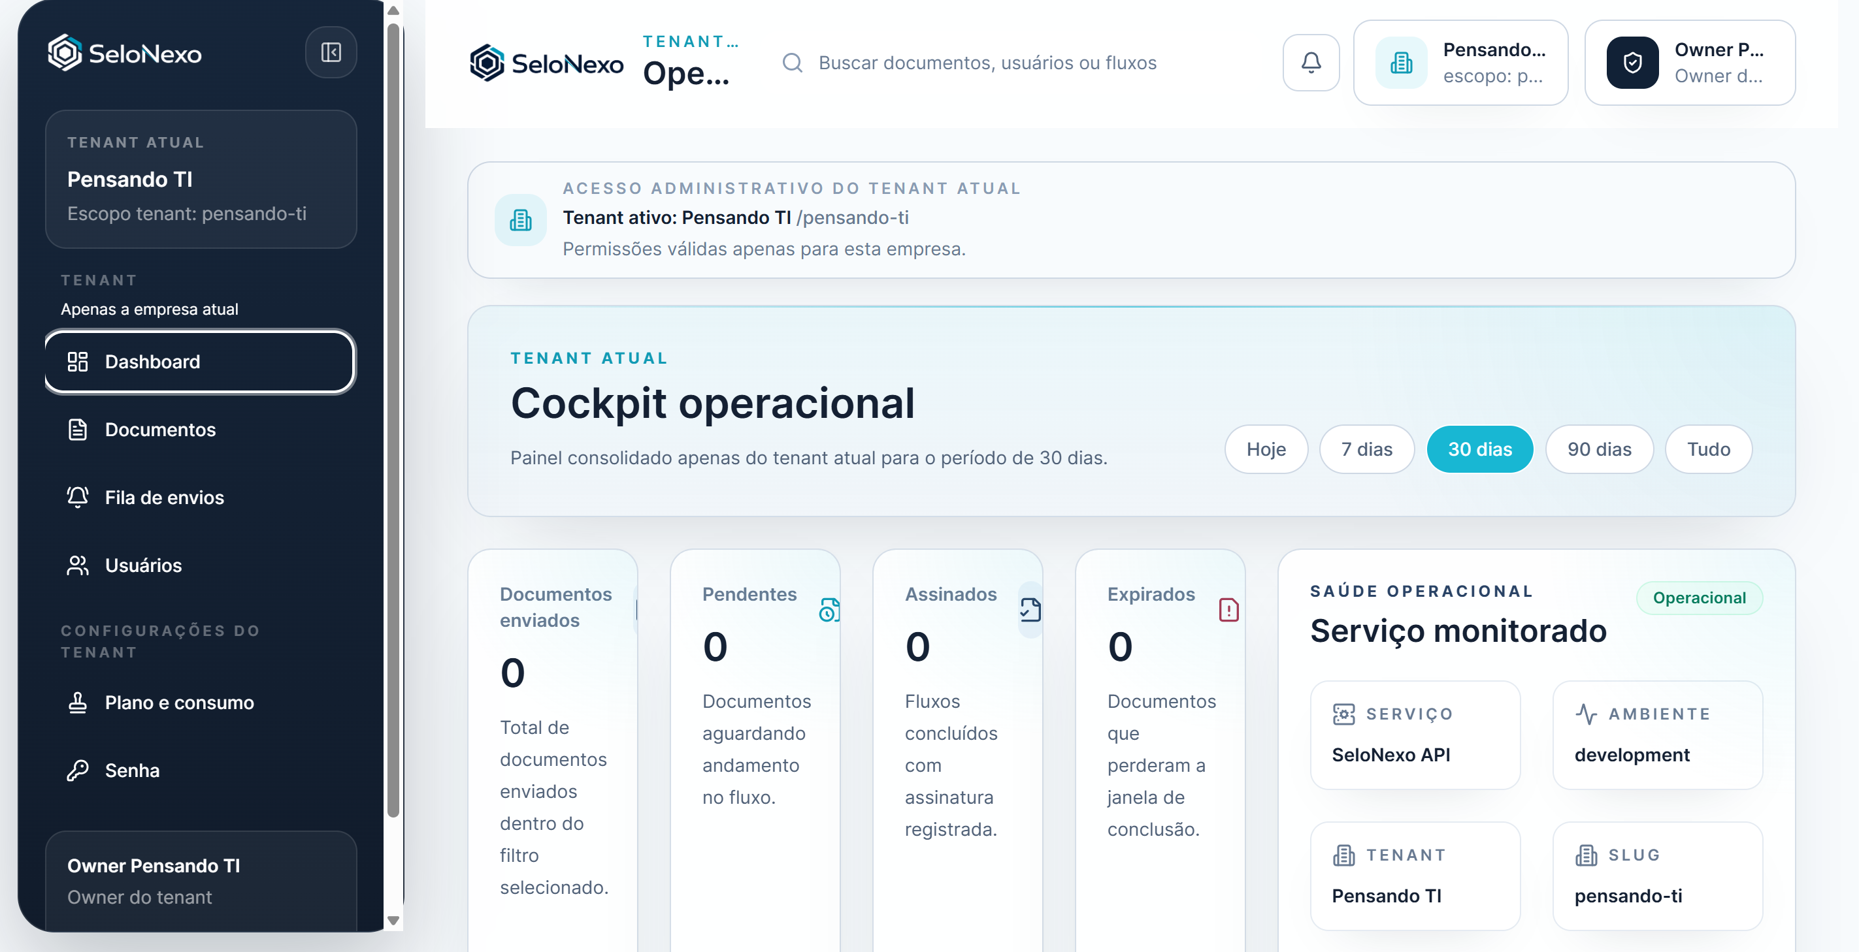Click the Documentos enviados card
The height and width of the screenshot is (952, 1859).
[553, 750]
